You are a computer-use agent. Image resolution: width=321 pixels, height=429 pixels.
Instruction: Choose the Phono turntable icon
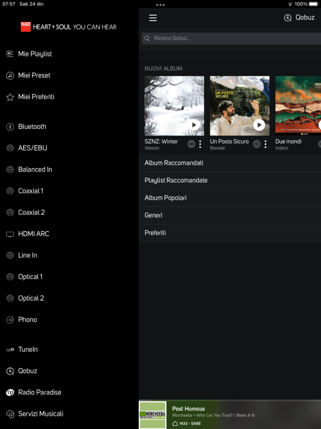click(x=10, y=320)
